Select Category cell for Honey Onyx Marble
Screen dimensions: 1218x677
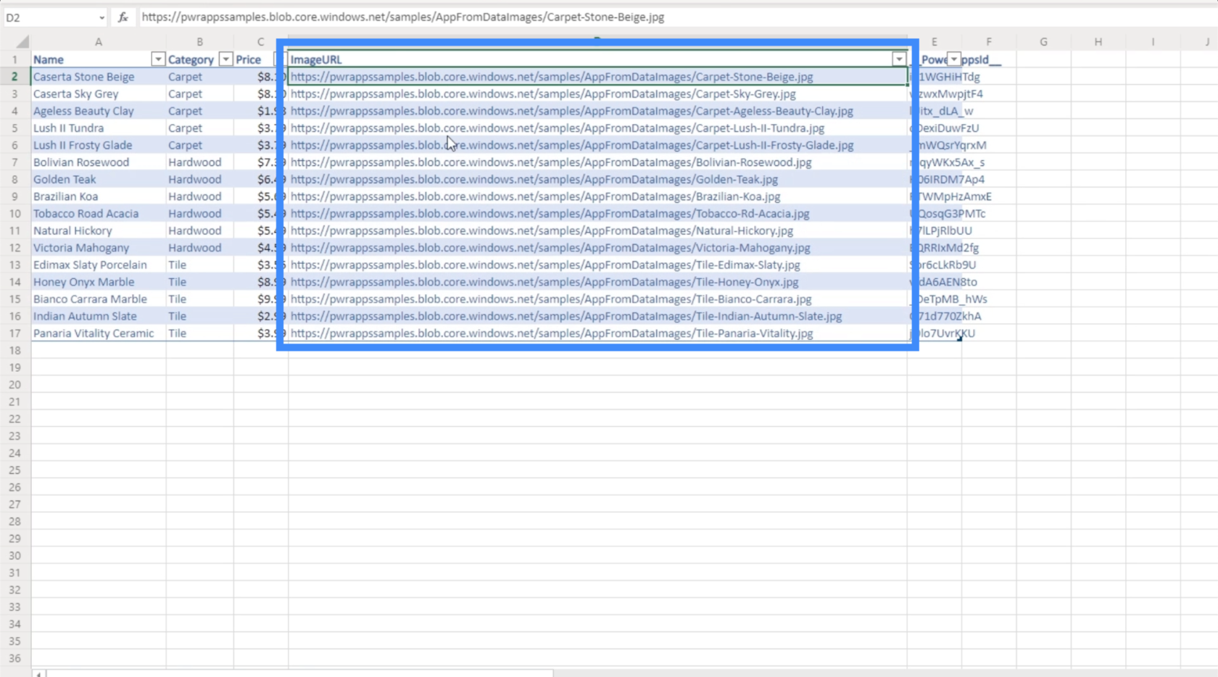point(200,282)
